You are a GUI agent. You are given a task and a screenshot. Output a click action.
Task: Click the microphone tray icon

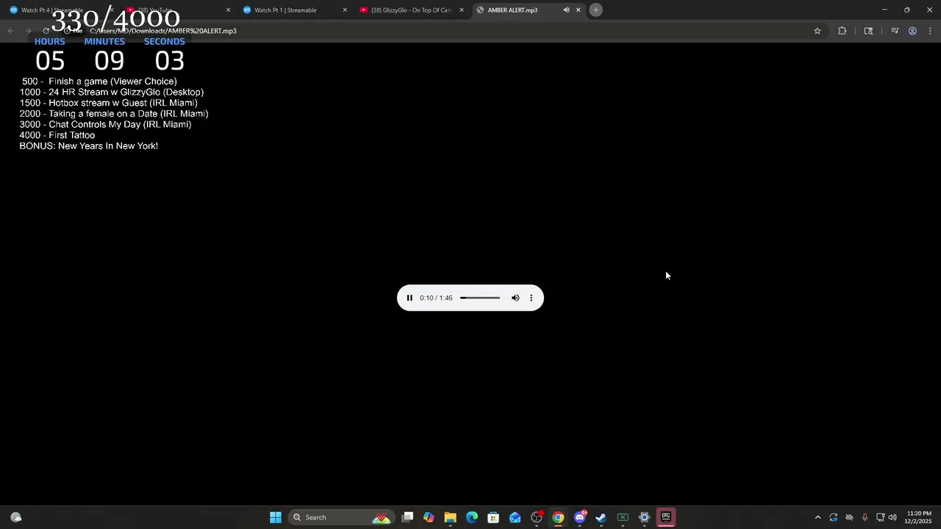pos(865,517)
